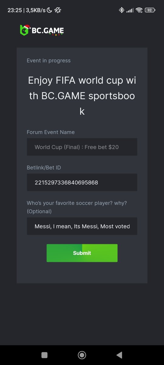
Task: Tap the "Forum Event Name" label
Action: (x=51, y=132)
